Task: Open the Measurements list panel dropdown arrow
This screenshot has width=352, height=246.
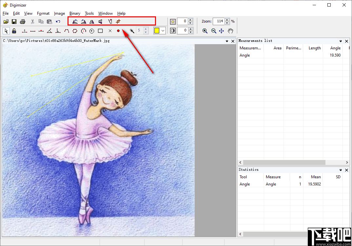Action: tap(341, 41)
